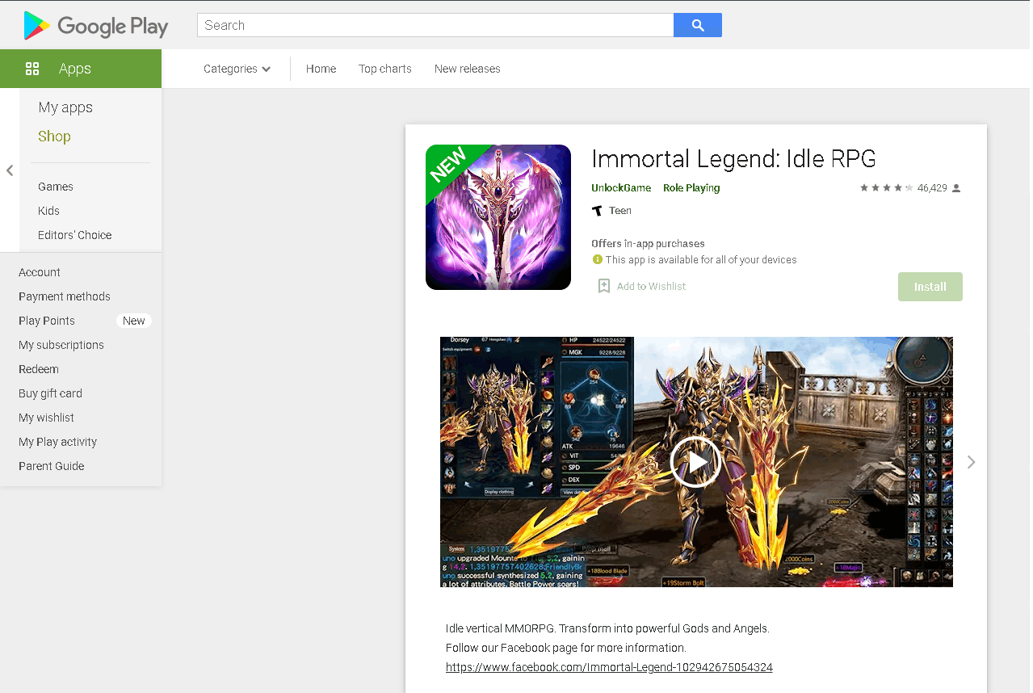Open Parent Guide link
Image resolution: width=1033 pixels, height=693 pixels.
pos(52,466)
